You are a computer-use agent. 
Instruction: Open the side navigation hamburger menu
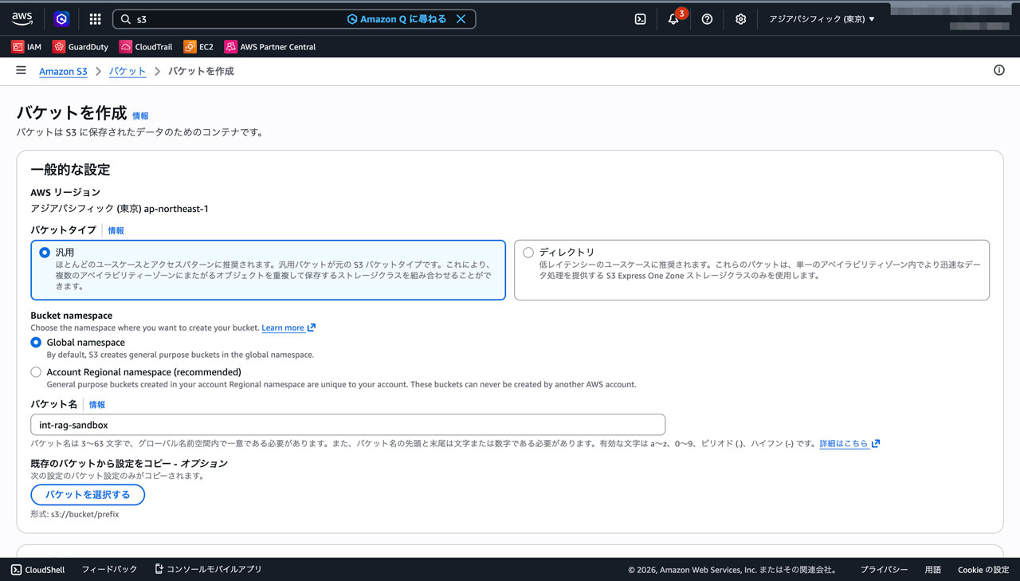pyautogui.click(x=21, y=71)
